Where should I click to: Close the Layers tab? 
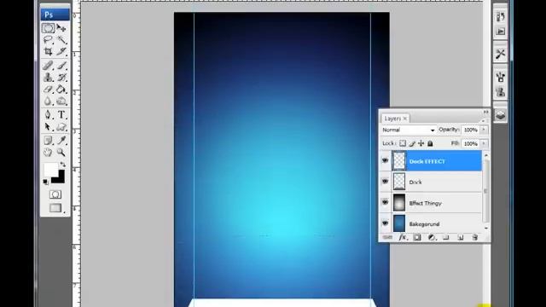pyautogui.click(x=405, y=119)
